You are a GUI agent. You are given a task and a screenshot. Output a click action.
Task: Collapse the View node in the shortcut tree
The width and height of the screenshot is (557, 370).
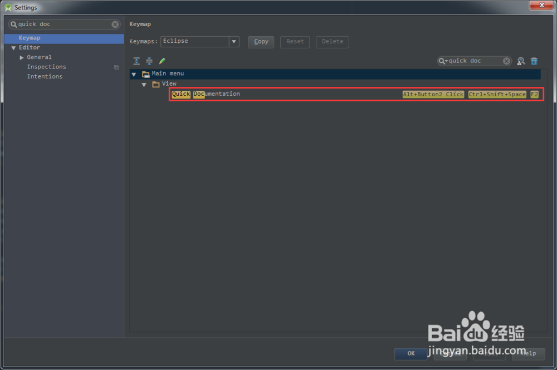coord(144,83)
